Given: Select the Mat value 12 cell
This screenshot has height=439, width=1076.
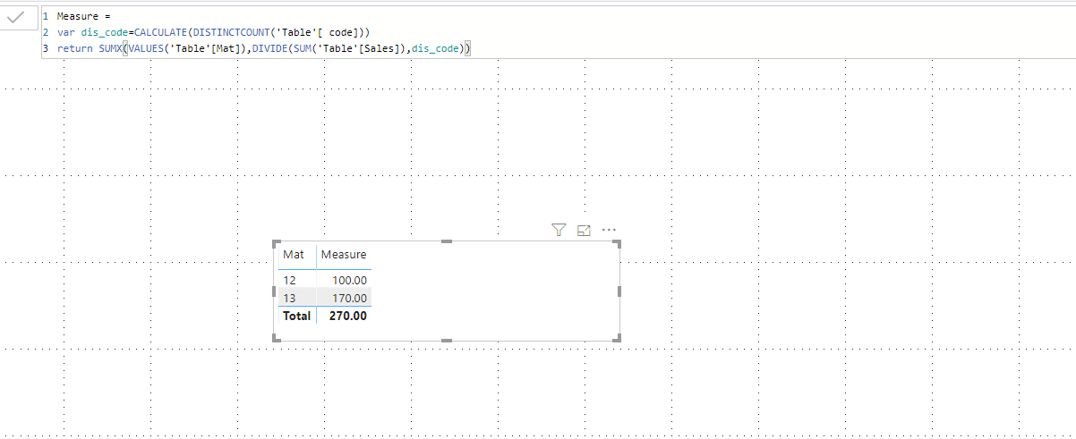Looking at the screenshot, I should coord(289,281).
